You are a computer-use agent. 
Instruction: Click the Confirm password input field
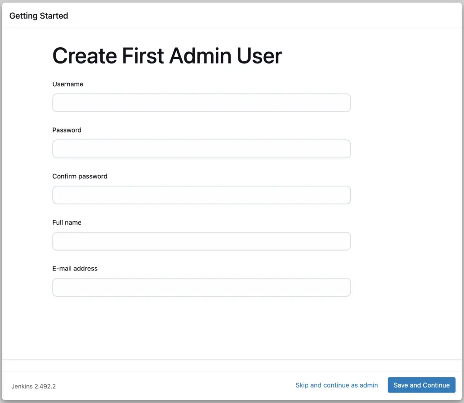coord(201,195)
